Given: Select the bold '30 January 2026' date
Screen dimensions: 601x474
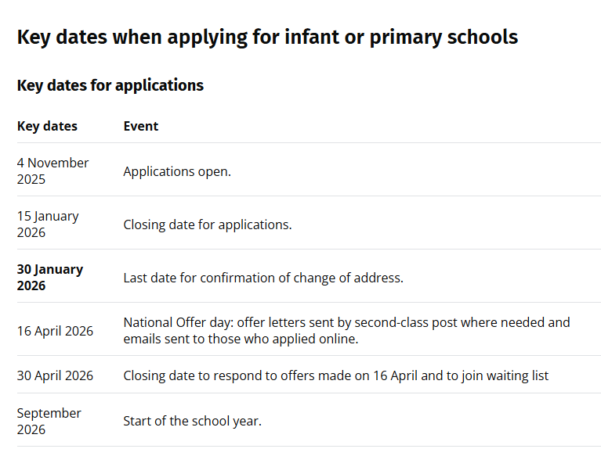Looking at the screenshot, I should click(49, 277).
